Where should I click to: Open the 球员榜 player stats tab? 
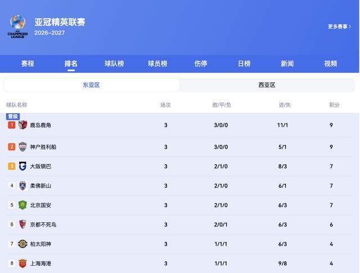click(157, 64)
